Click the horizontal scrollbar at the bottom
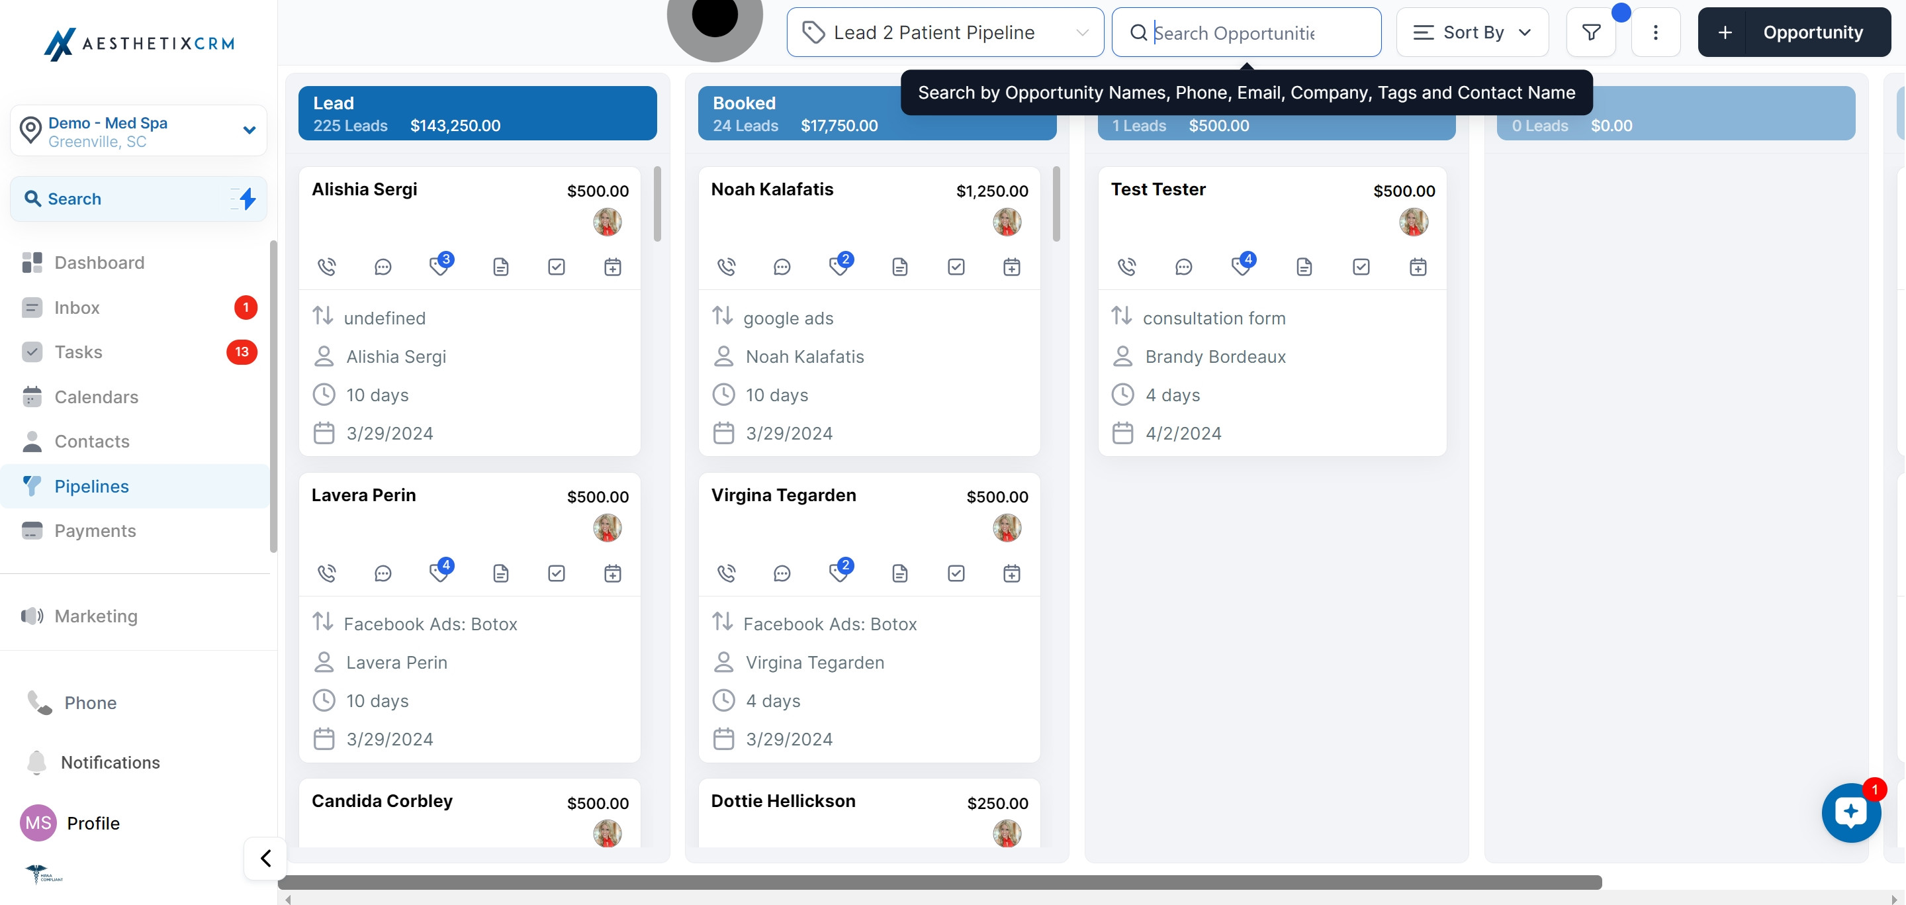This screenshot has width=1906, height=905. coord(940,882)
